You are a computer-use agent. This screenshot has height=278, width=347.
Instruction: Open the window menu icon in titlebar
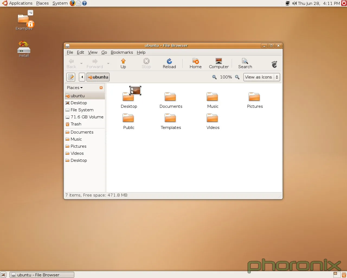click(x=68, y=46)
